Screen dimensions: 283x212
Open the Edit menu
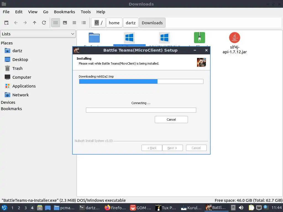(x=19, y=12)
